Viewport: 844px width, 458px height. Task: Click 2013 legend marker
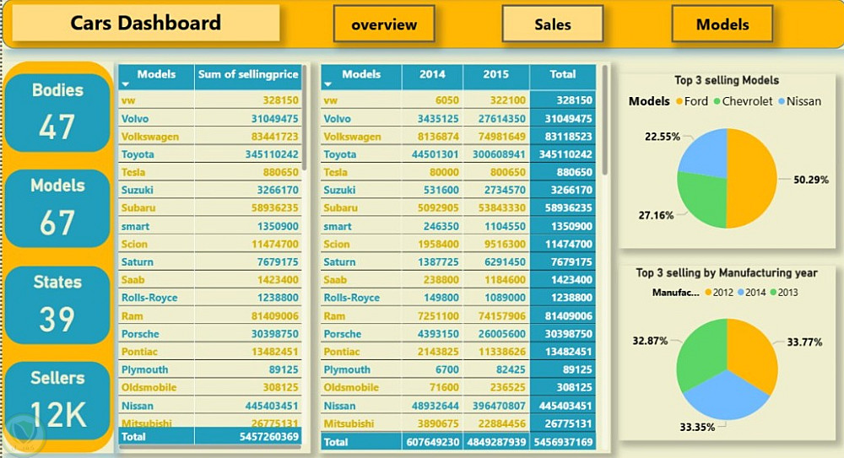(x=773, y=292)
